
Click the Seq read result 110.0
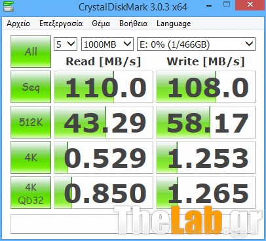[104, 87]
